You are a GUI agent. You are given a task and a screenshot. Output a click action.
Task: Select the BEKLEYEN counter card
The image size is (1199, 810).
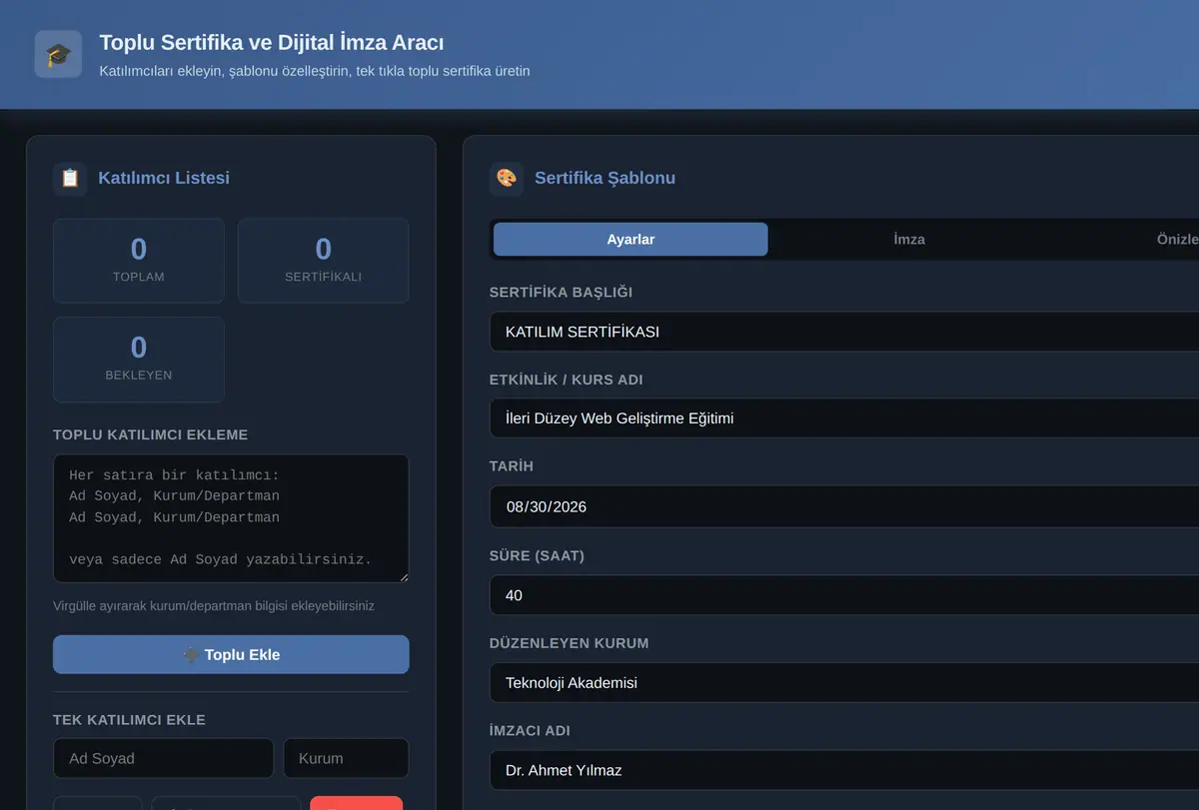(x=139, y=360)
